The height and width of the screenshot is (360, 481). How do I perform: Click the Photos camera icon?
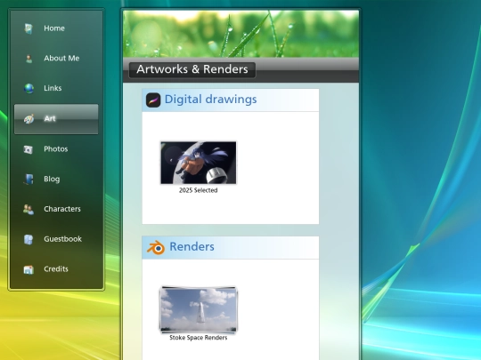[29, 149]
